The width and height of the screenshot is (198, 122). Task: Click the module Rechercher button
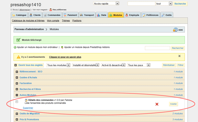(x=178, y=48)
